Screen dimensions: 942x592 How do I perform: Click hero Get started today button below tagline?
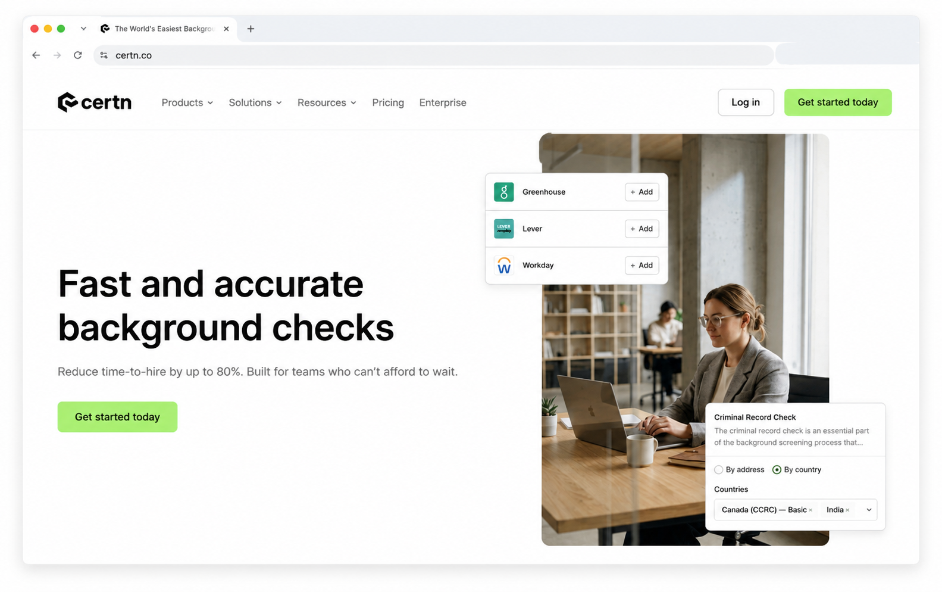[x=117, y=417]
